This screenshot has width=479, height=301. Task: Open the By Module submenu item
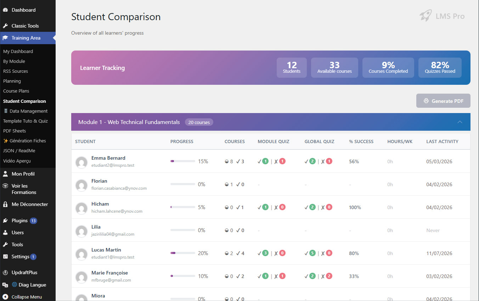(14, 61)
